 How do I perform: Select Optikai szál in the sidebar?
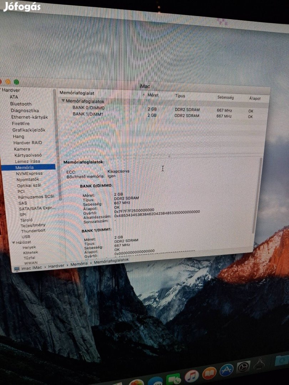click(x=29, y=185)
